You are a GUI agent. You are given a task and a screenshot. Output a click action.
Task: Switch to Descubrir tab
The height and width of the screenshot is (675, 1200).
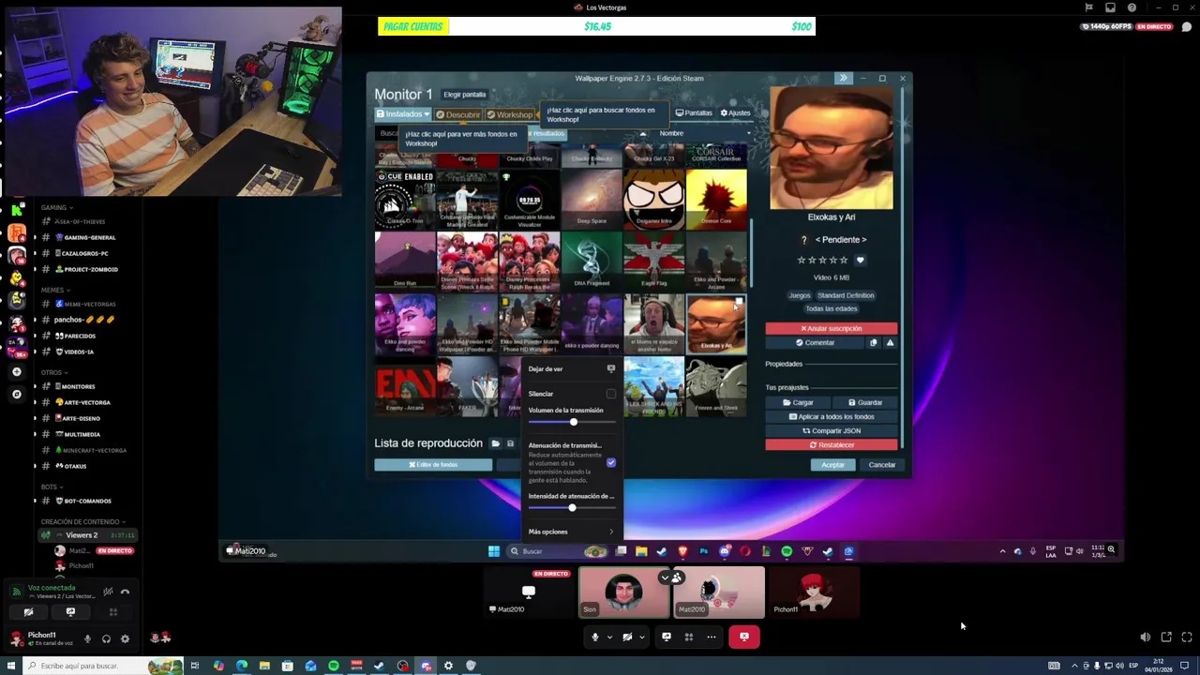[x=457, y=114]
